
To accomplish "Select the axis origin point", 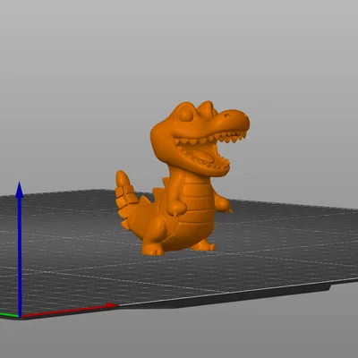I will click(x=20, y=316).
